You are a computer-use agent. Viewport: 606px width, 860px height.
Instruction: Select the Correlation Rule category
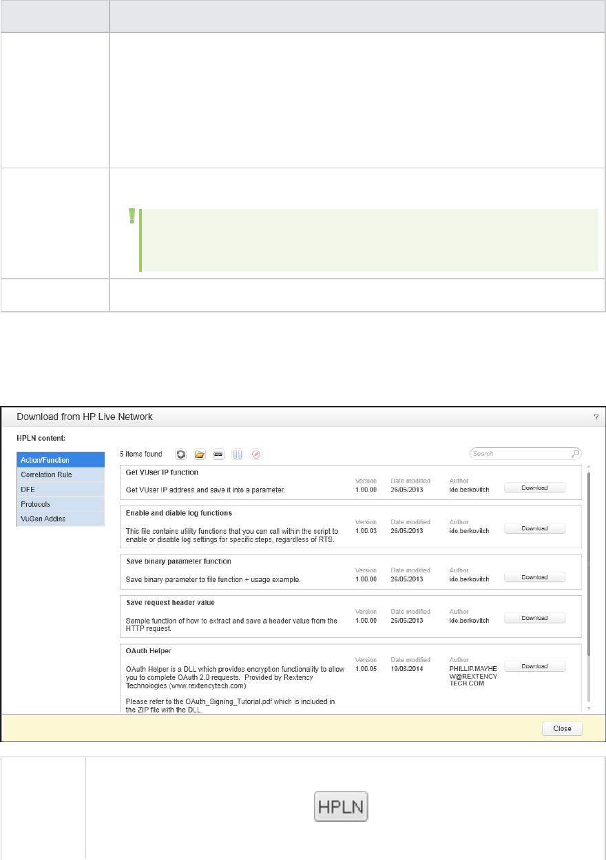click(x=61, y=474)
